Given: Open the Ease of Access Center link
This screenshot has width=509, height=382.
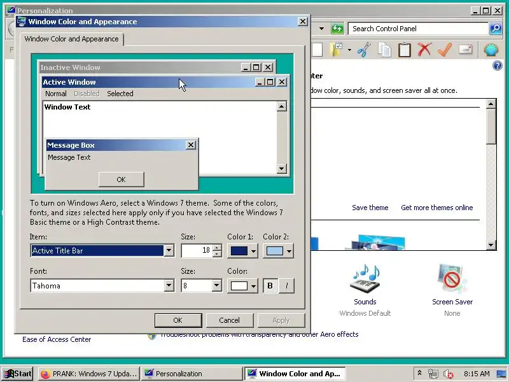Looking at the screenshot, I should [57, 339].
